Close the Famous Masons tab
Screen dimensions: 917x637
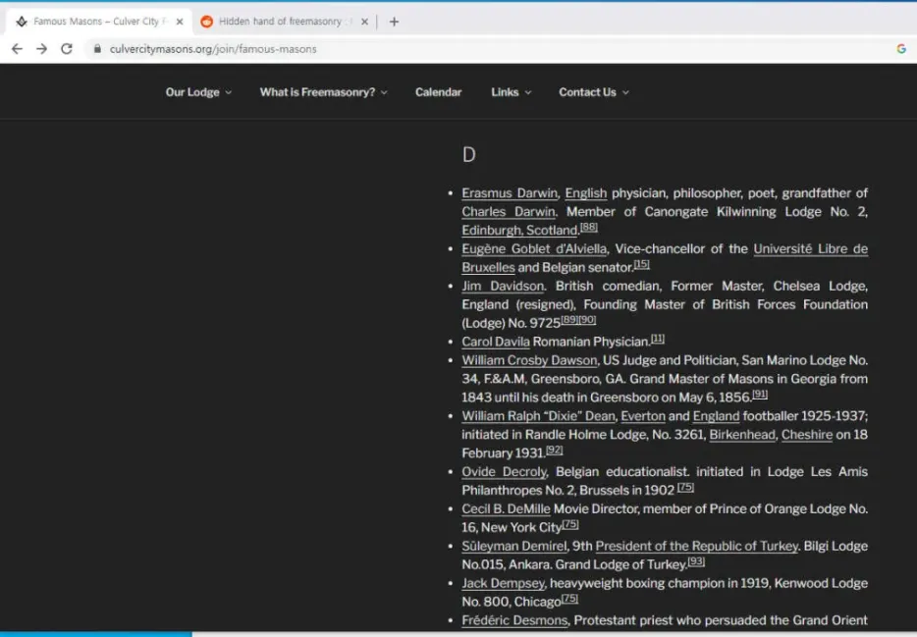pyautogui.click(x=180, y=22)
